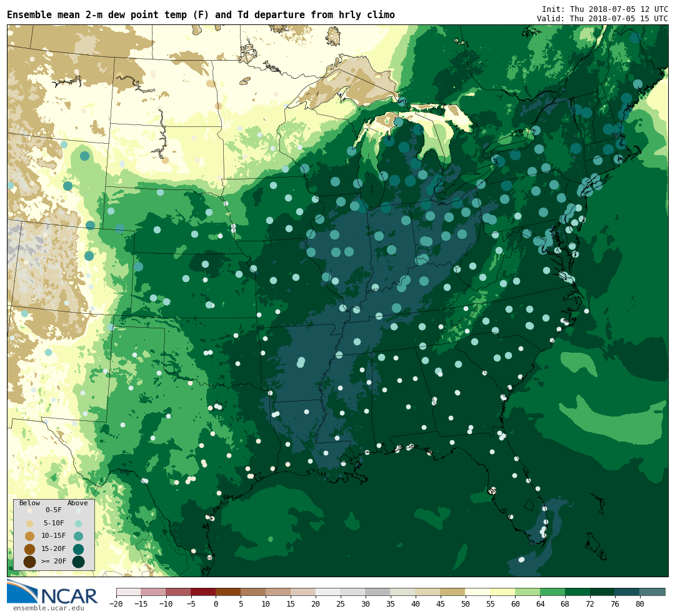The image size is (675, 616).
Task: Click the '0' colorbar tick label
Action: coord(216,604)
